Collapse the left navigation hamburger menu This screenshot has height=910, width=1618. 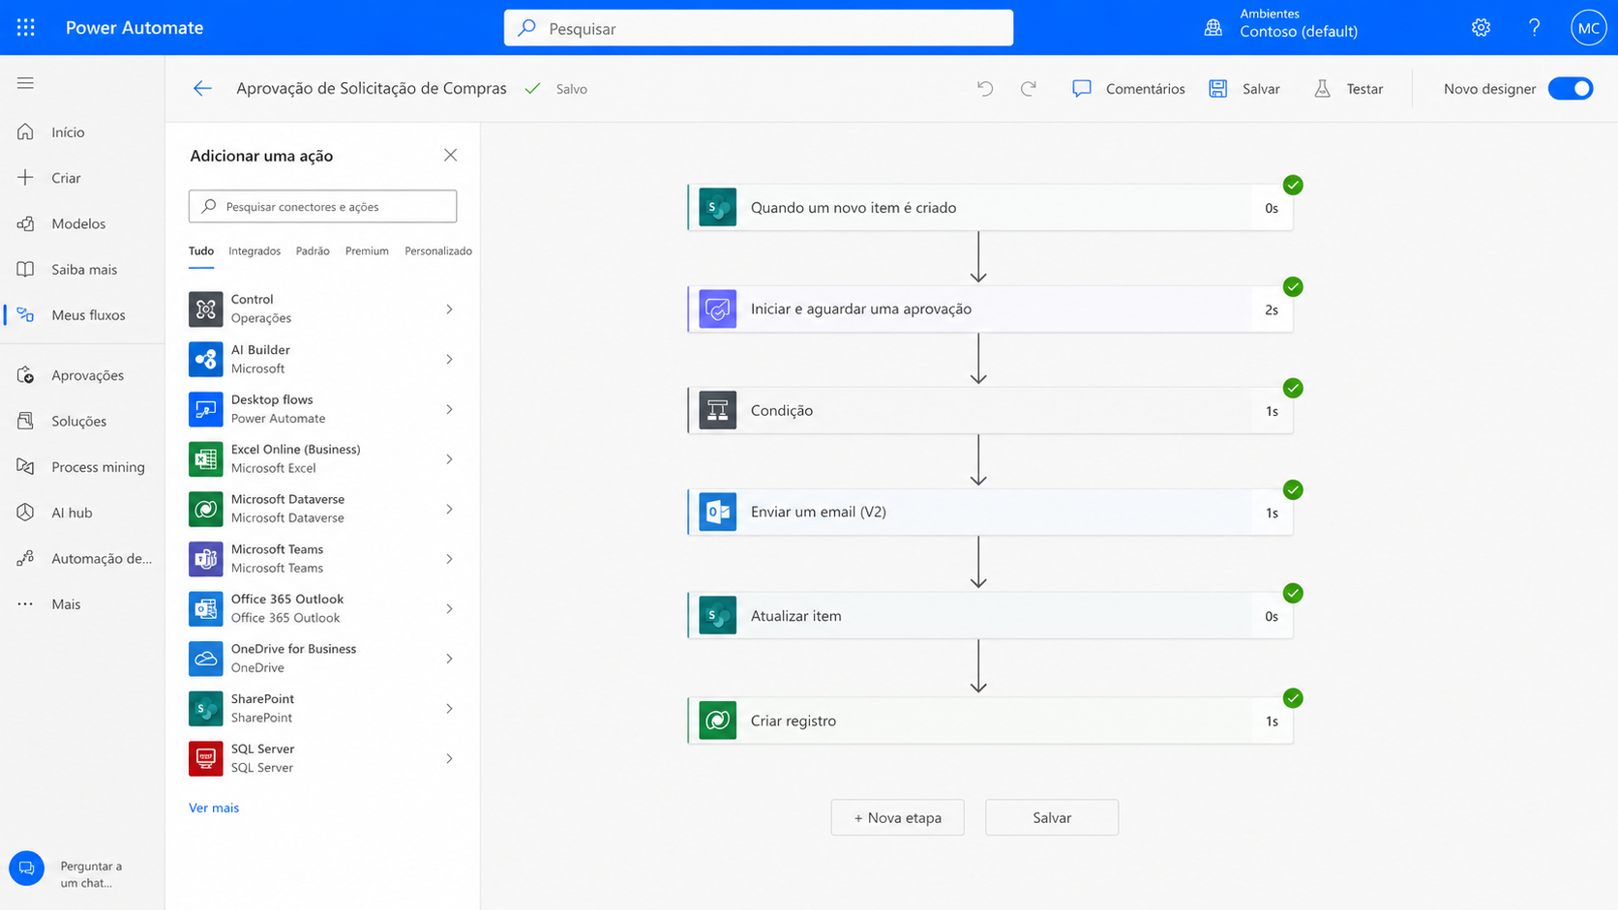[x=25, y=83]
